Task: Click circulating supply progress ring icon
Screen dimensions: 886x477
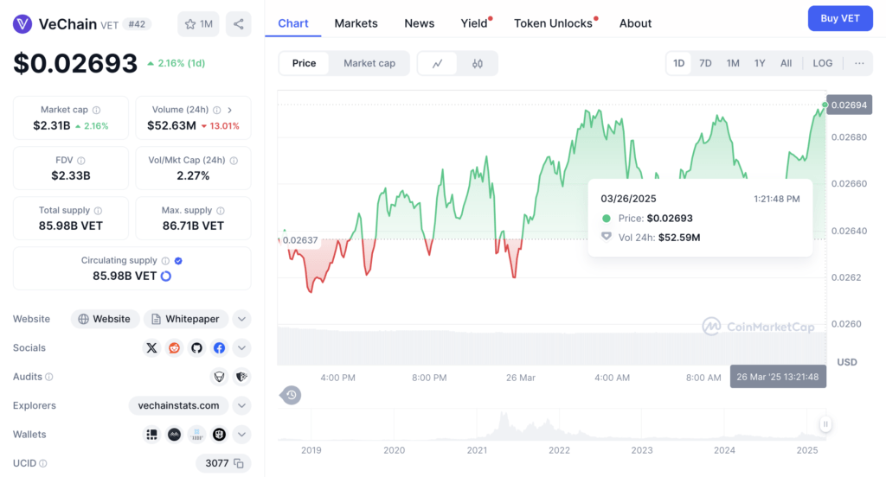Action: [166, 276]
